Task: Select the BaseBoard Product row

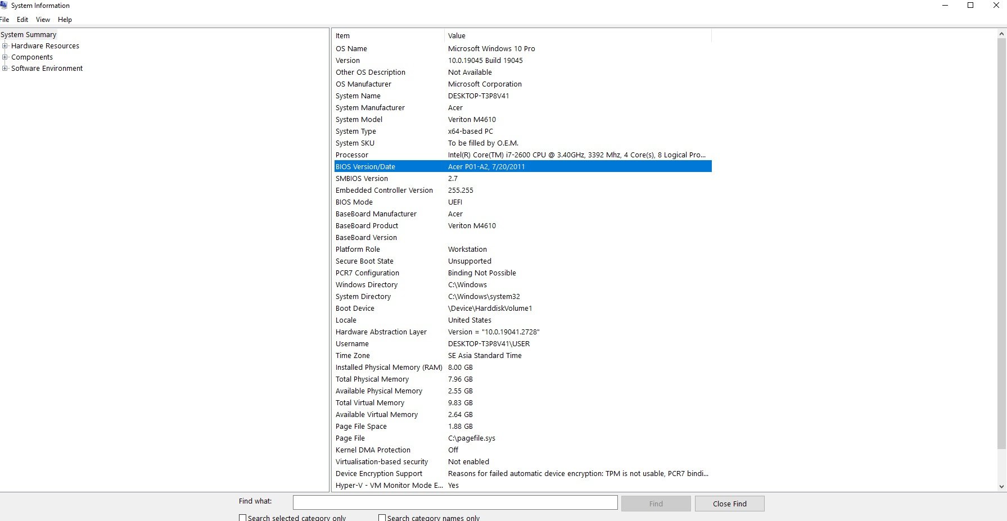Action: pos(523,226)
